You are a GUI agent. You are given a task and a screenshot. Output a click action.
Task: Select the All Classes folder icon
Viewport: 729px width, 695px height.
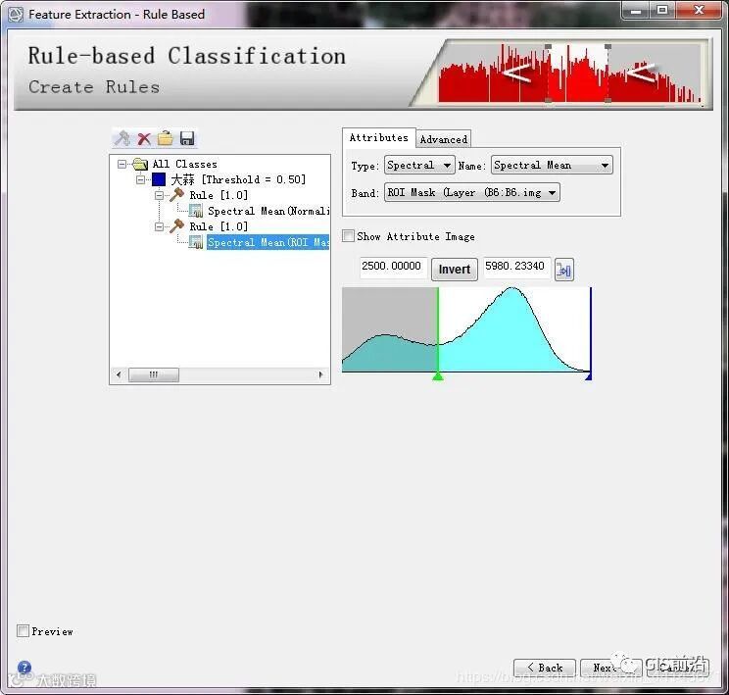click(140, 164)
